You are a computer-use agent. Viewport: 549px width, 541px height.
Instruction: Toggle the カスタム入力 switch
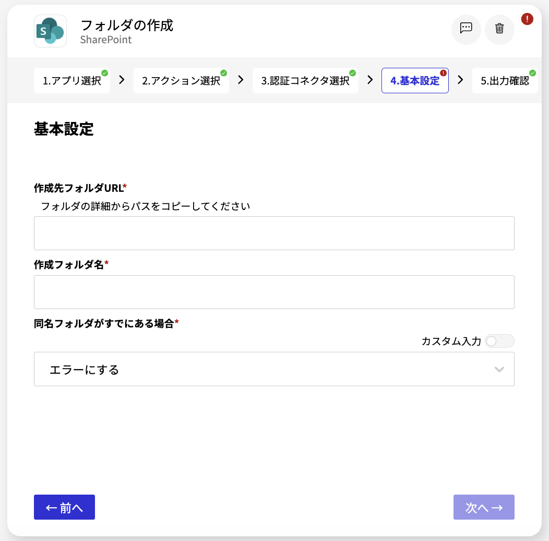[x=499, y=341]
